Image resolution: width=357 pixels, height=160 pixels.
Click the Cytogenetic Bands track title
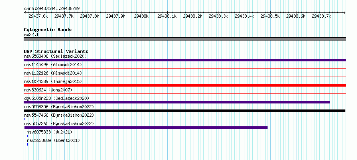48,30
